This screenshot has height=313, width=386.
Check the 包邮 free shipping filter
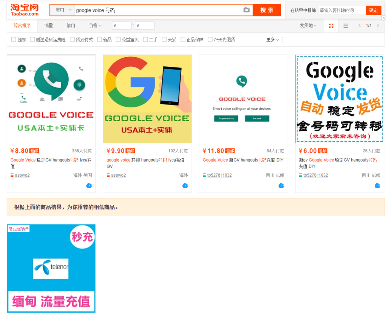coord(14,40)
